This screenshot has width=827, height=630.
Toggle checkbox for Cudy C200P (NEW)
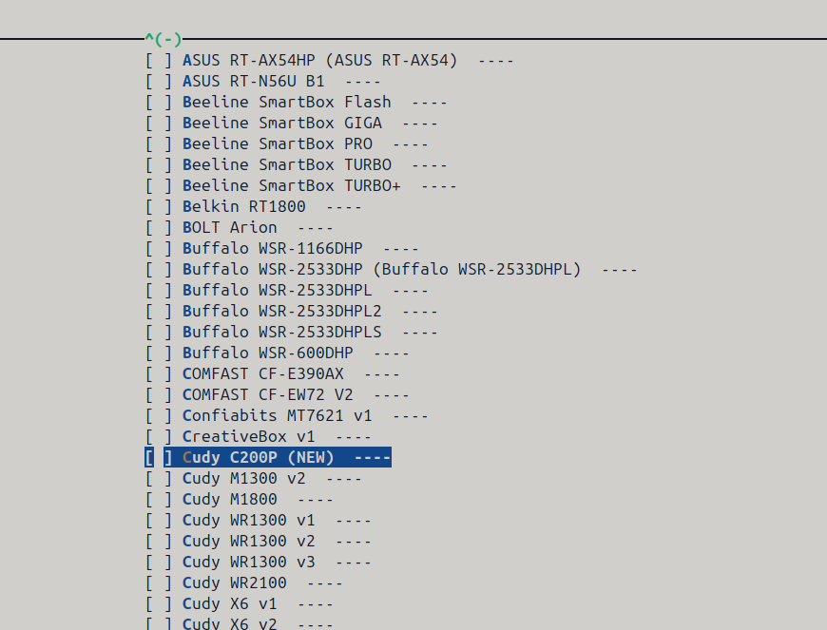coord(159,458)
